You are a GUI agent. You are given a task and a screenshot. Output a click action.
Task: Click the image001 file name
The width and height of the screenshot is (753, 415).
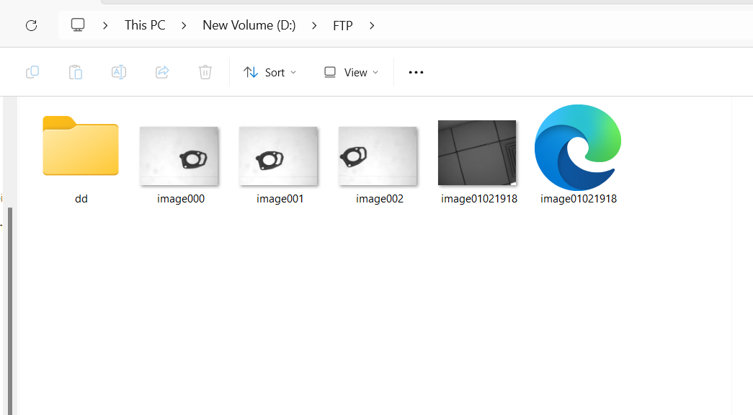[x=280, y=199]
